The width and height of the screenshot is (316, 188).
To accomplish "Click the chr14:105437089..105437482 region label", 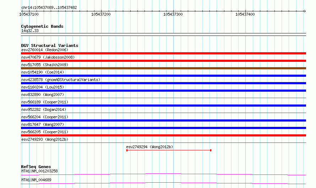I will tap(49, 8).
